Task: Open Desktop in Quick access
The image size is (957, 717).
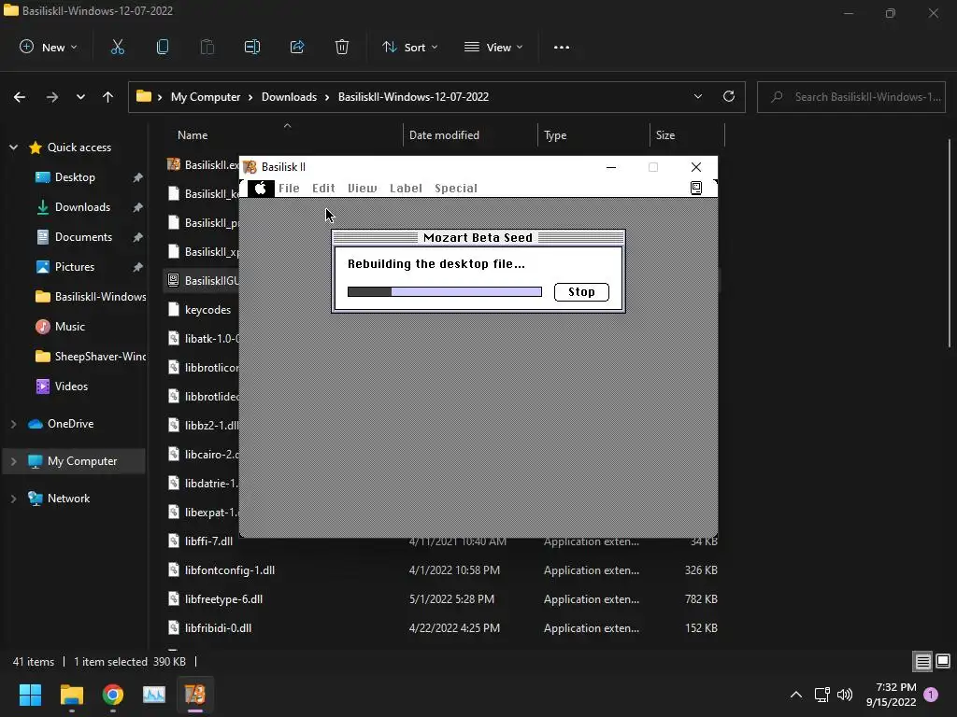Action: click(x=75, y=177)
